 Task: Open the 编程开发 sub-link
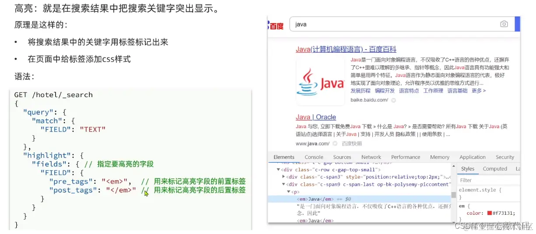pyautogui.click(x=384, y=91)
